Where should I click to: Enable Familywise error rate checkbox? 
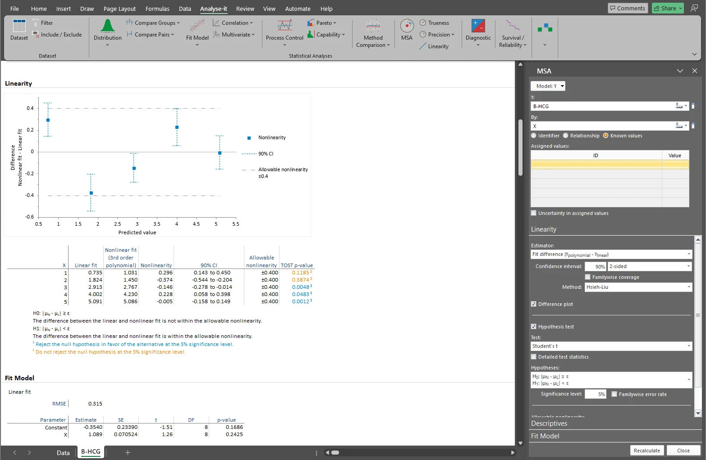614,394
